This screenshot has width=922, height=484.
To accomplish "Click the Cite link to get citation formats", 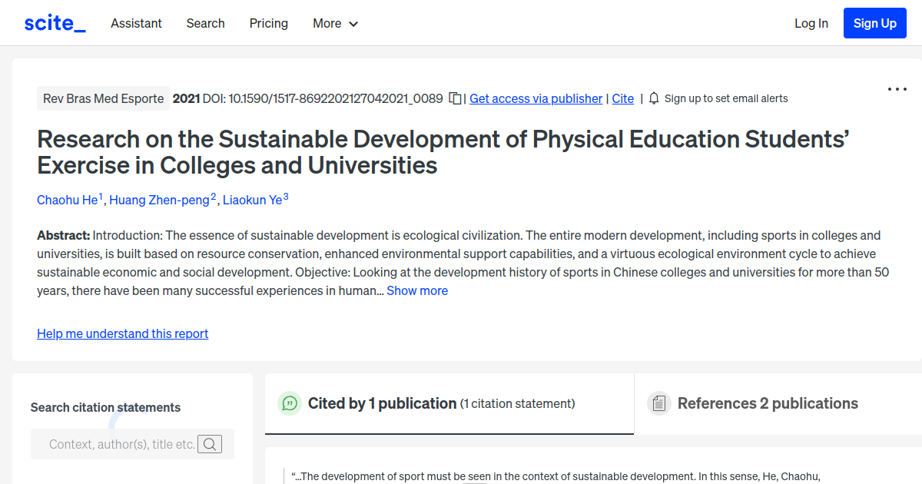I will point(622,98).
